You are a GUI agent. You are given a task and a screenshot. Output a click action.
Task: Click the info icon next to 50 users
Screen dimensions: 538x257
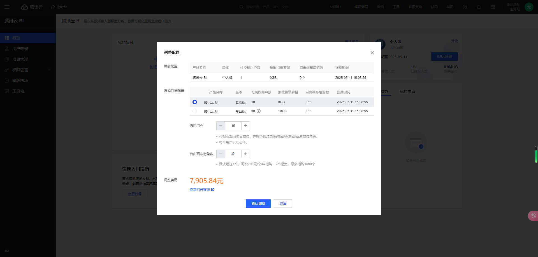tap(259, 111)
